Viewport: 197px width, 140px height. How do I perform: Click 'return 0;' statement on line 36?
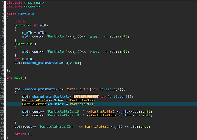23,134
